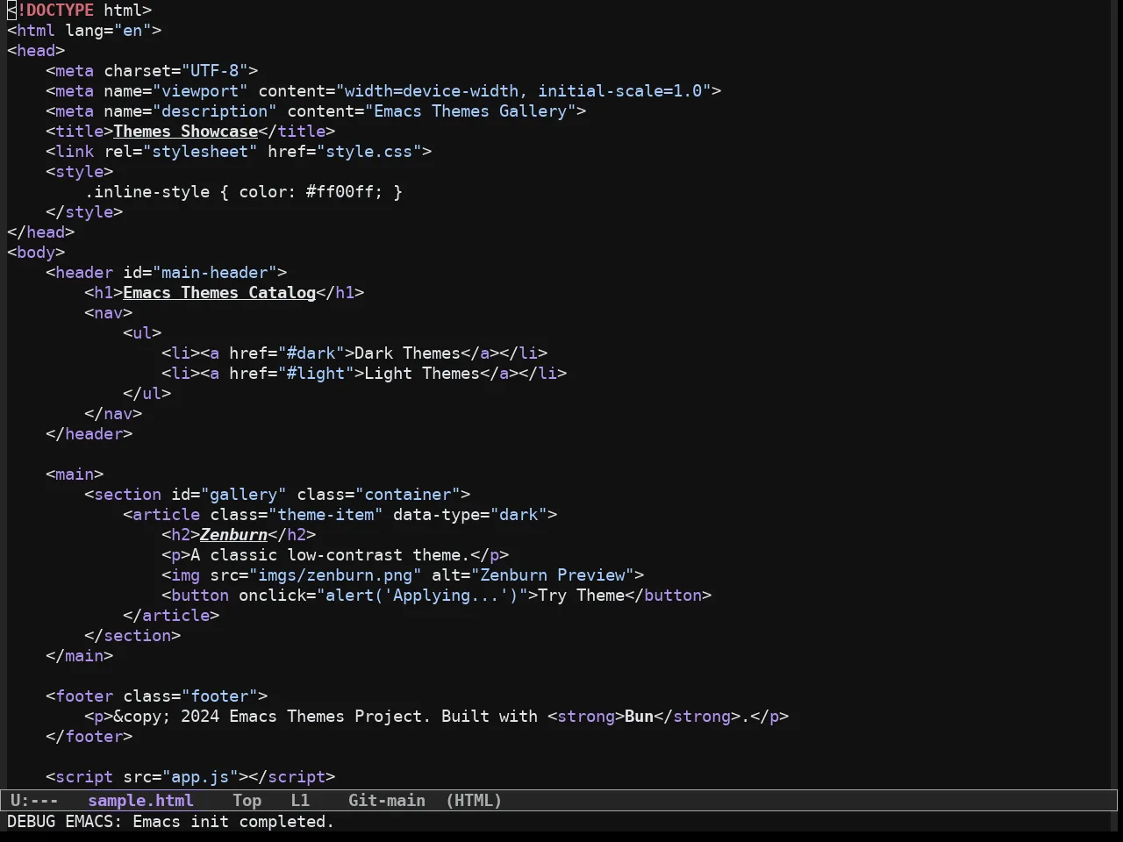The width and height of the screenshot is (1123, 842).
Task: Click the &copy; entity in footer paragraph
Action: click(x=142, y=717)
